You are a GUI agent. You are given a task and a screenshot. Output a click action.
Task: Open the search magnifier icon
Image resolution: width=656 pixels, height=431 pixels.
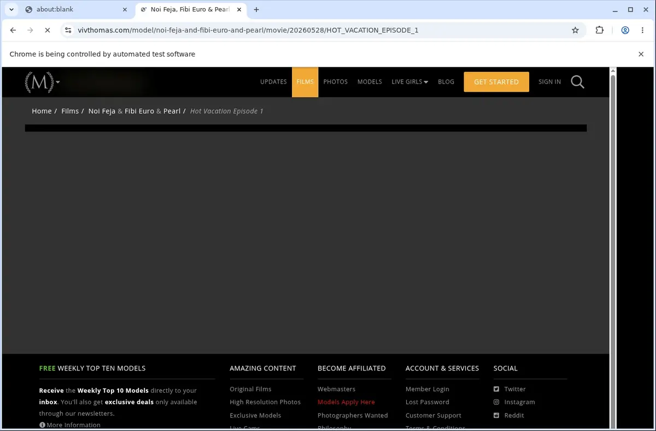click(x=577, y=82)
